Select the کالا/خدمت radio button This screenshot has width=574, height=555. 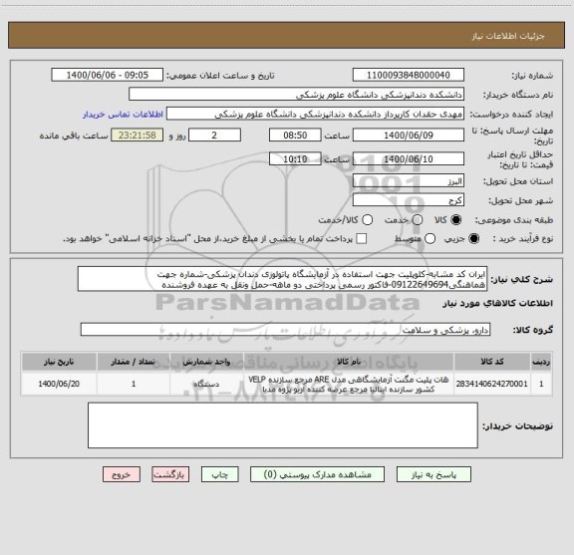point(367,220)
